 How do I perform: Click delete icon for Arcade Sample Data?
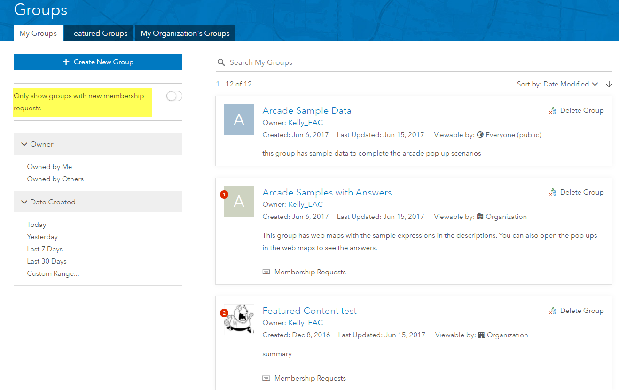pyautogui.click(x=553, y=110)
